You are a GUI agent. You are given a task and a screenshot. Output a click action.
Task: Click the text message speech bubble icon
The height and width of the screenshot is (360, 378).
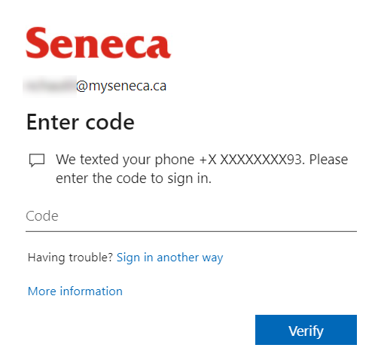tap(37, 160)
